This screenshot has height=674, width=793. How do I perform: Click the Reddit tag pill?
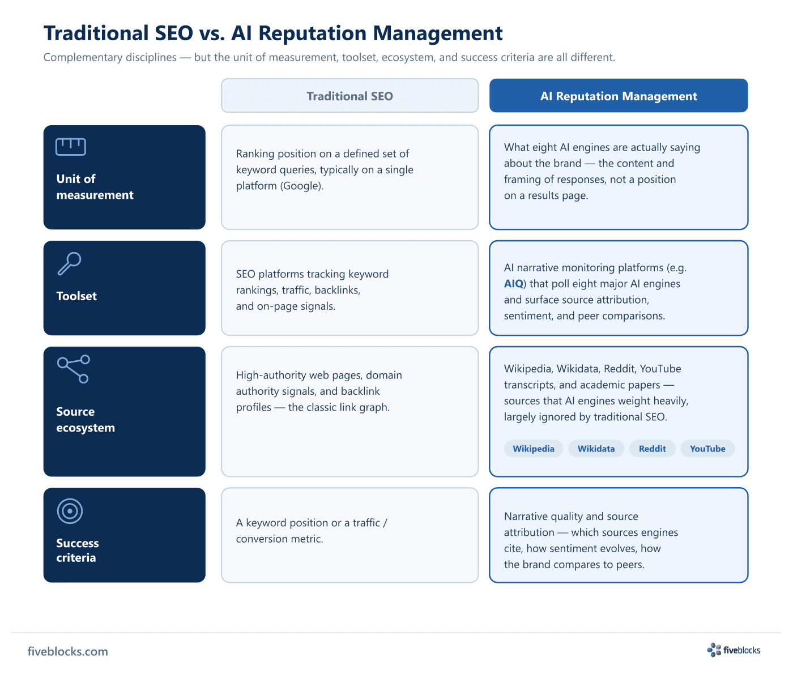point(653,449)
